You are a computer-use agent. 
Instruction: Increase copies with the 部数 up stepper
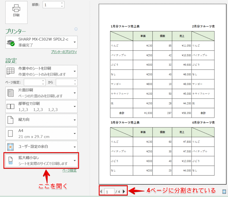(61, 3)
